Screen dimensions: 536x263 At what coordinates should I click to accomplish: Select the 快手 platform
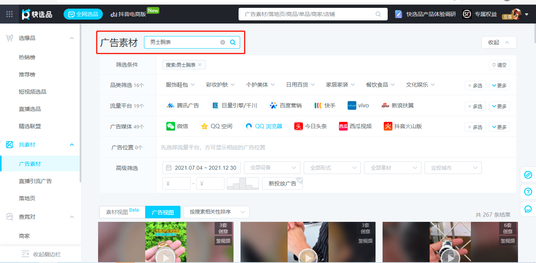325,105
